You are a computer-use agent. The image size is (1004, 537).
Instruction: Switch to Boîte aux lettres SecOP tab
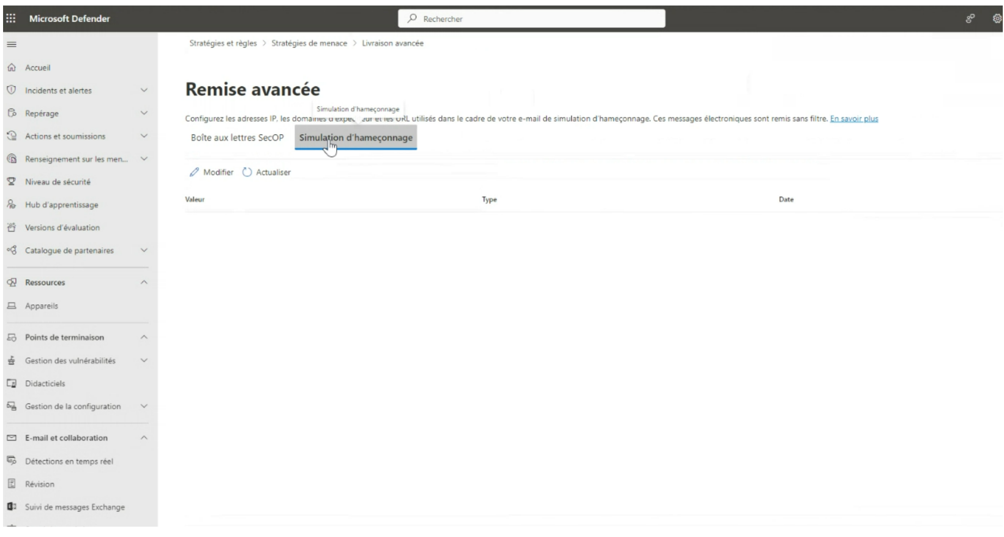coord(237,138)
